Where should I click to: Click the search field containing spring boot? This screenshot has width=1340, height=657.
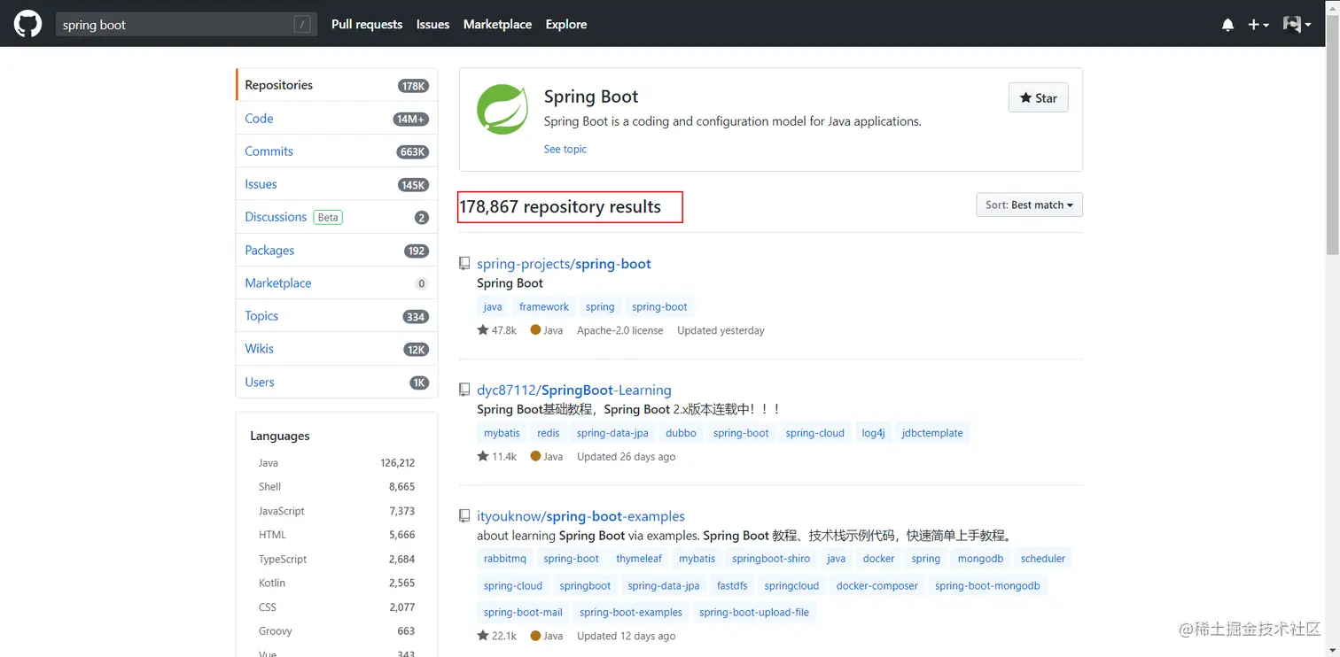click(186, 25)
